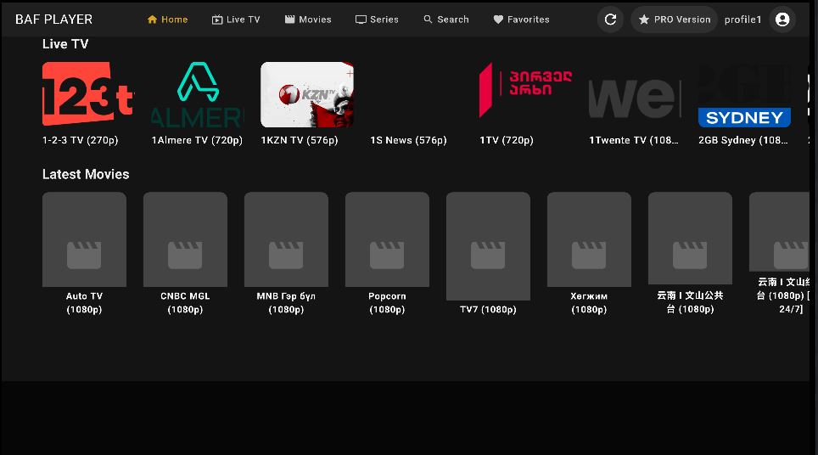Open the Search page

coord(446,20)
